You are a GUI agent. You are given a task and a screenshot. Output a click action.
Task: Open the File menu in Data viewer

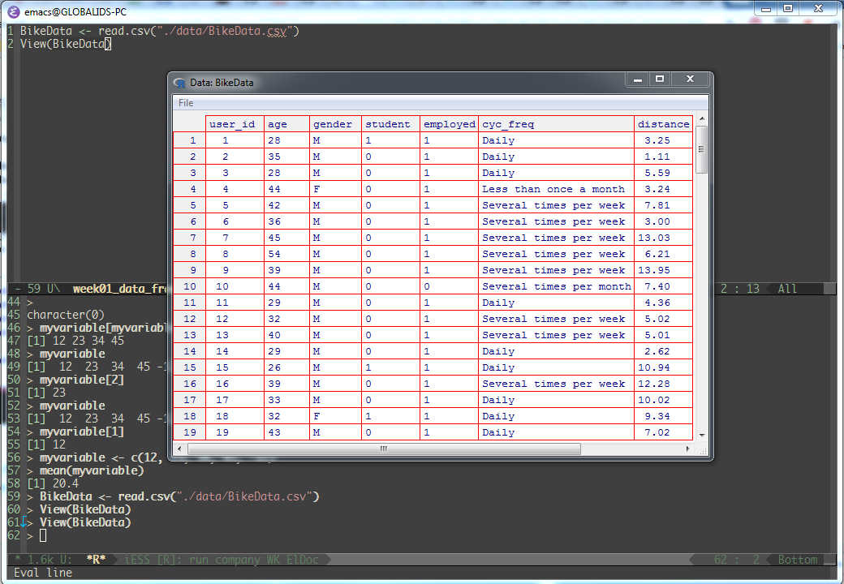click(186, 103)
